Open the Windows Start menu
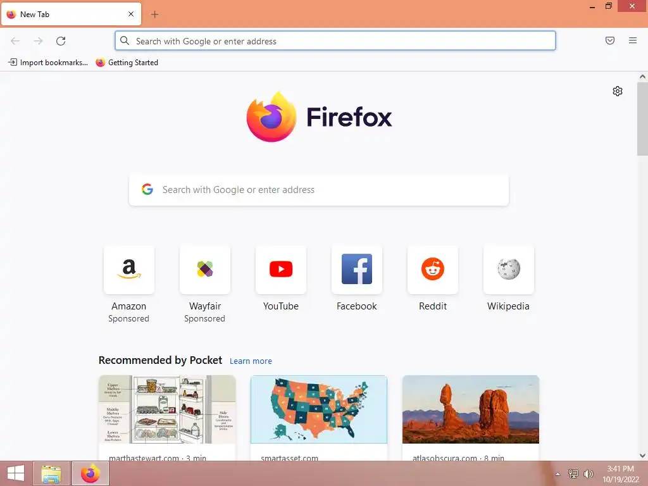Screen dimensions: 648x486 pyautogui.click(x=16, y=473)
